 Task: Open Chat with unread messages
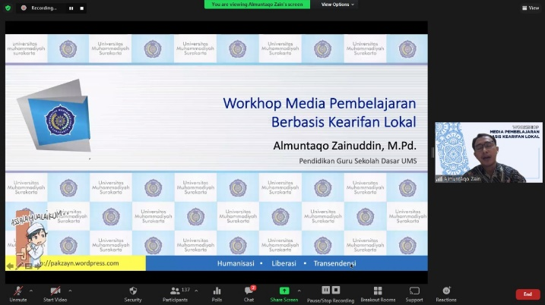249,294
